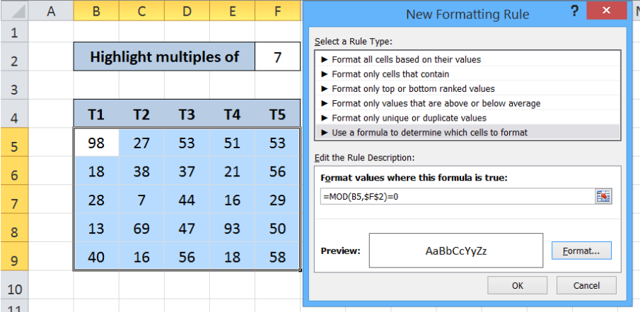
Task: Click cell B7 with value 28
Action: [x=96, y=199]
